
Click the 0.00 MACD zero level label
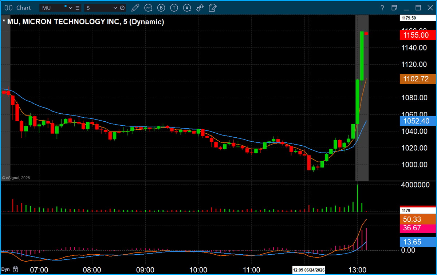click(409, 250)
